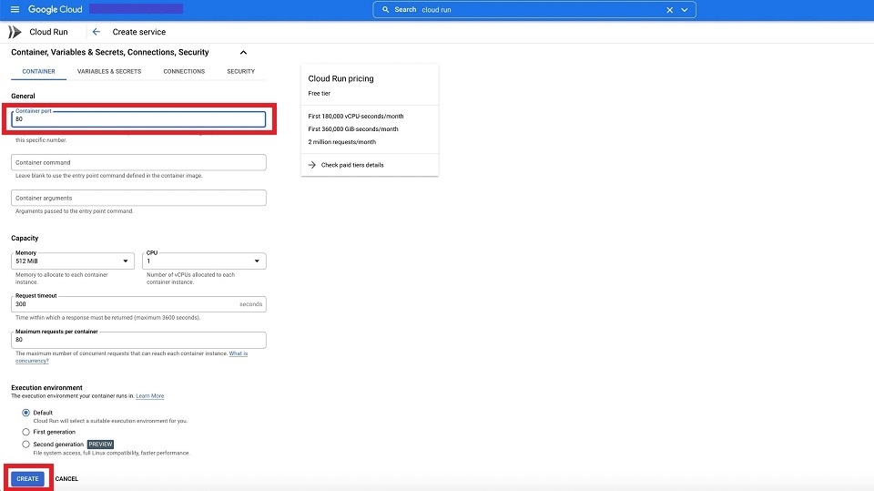Click the search magnifier icon

tap(386, 10)
